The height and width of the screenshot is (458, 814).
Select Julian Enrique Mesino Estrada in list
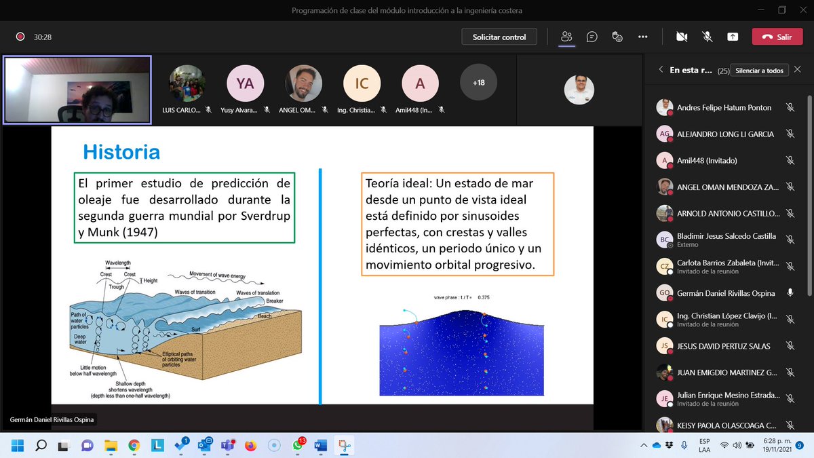(728, 396)
